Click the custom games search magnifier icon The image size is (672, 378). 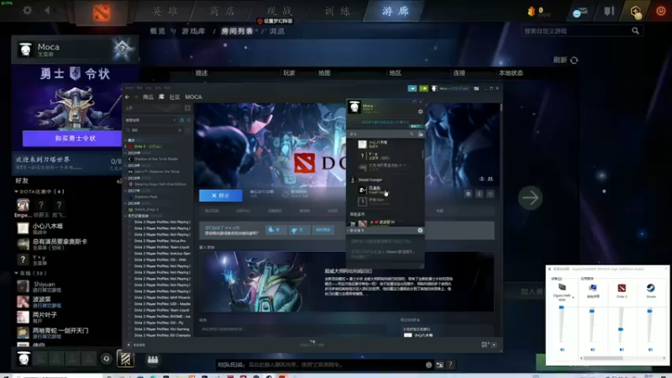635,31
